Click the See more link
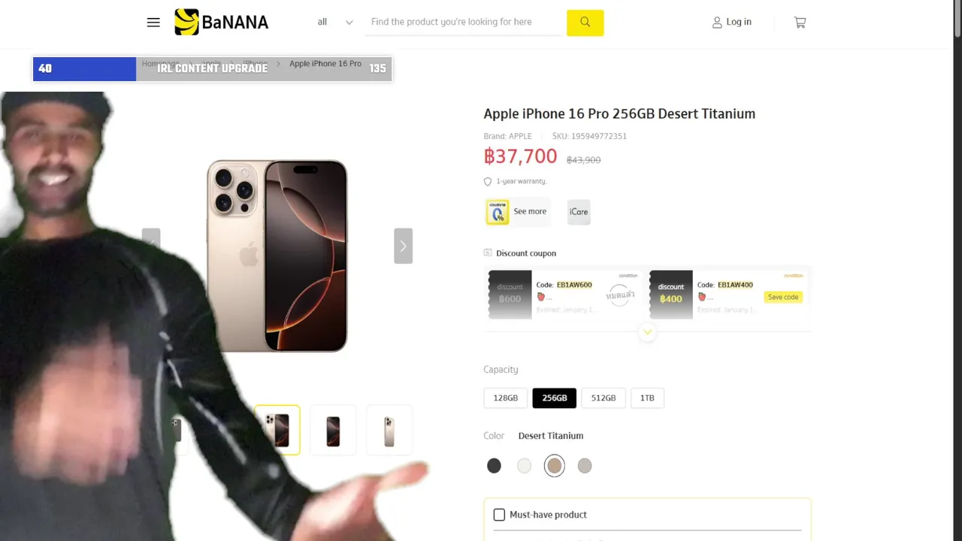The height and width of the screenshot is (541, 962). 530,211
